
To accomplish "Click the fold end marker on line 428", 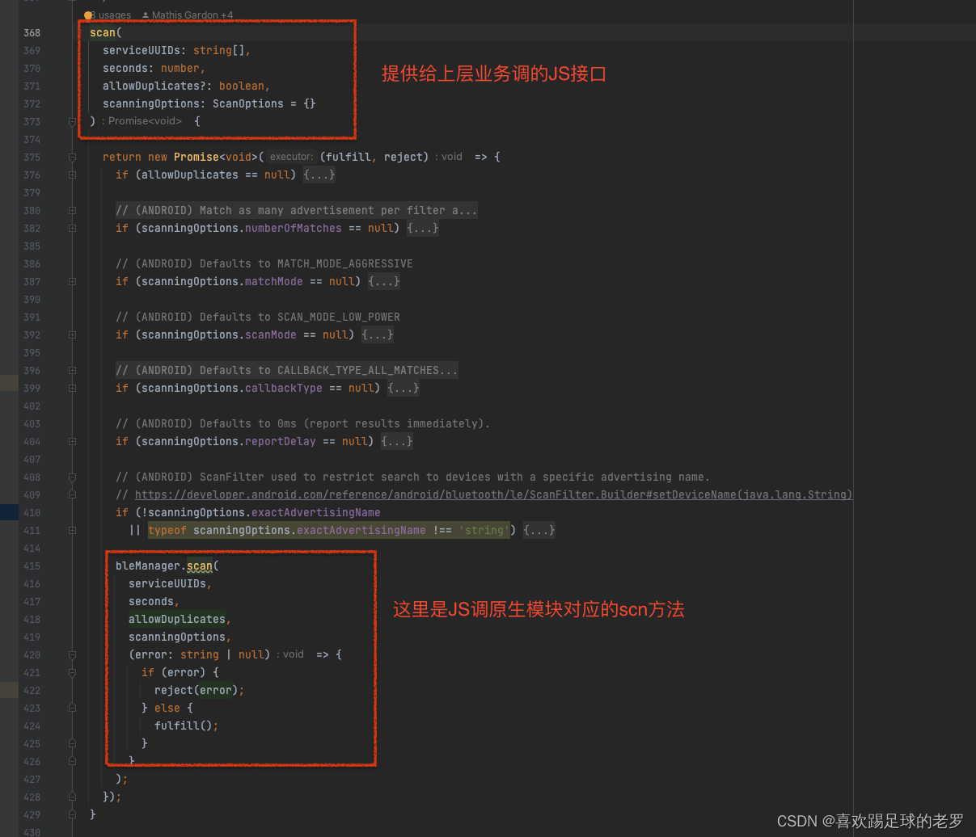I will click(x=72, y=797).
